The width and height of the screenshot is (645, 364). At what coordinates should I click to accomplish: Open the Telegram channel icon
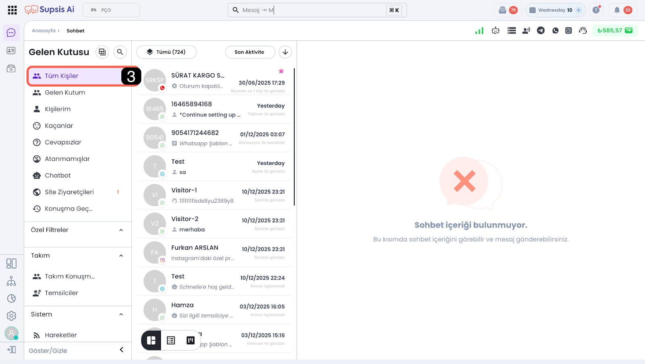541,31
